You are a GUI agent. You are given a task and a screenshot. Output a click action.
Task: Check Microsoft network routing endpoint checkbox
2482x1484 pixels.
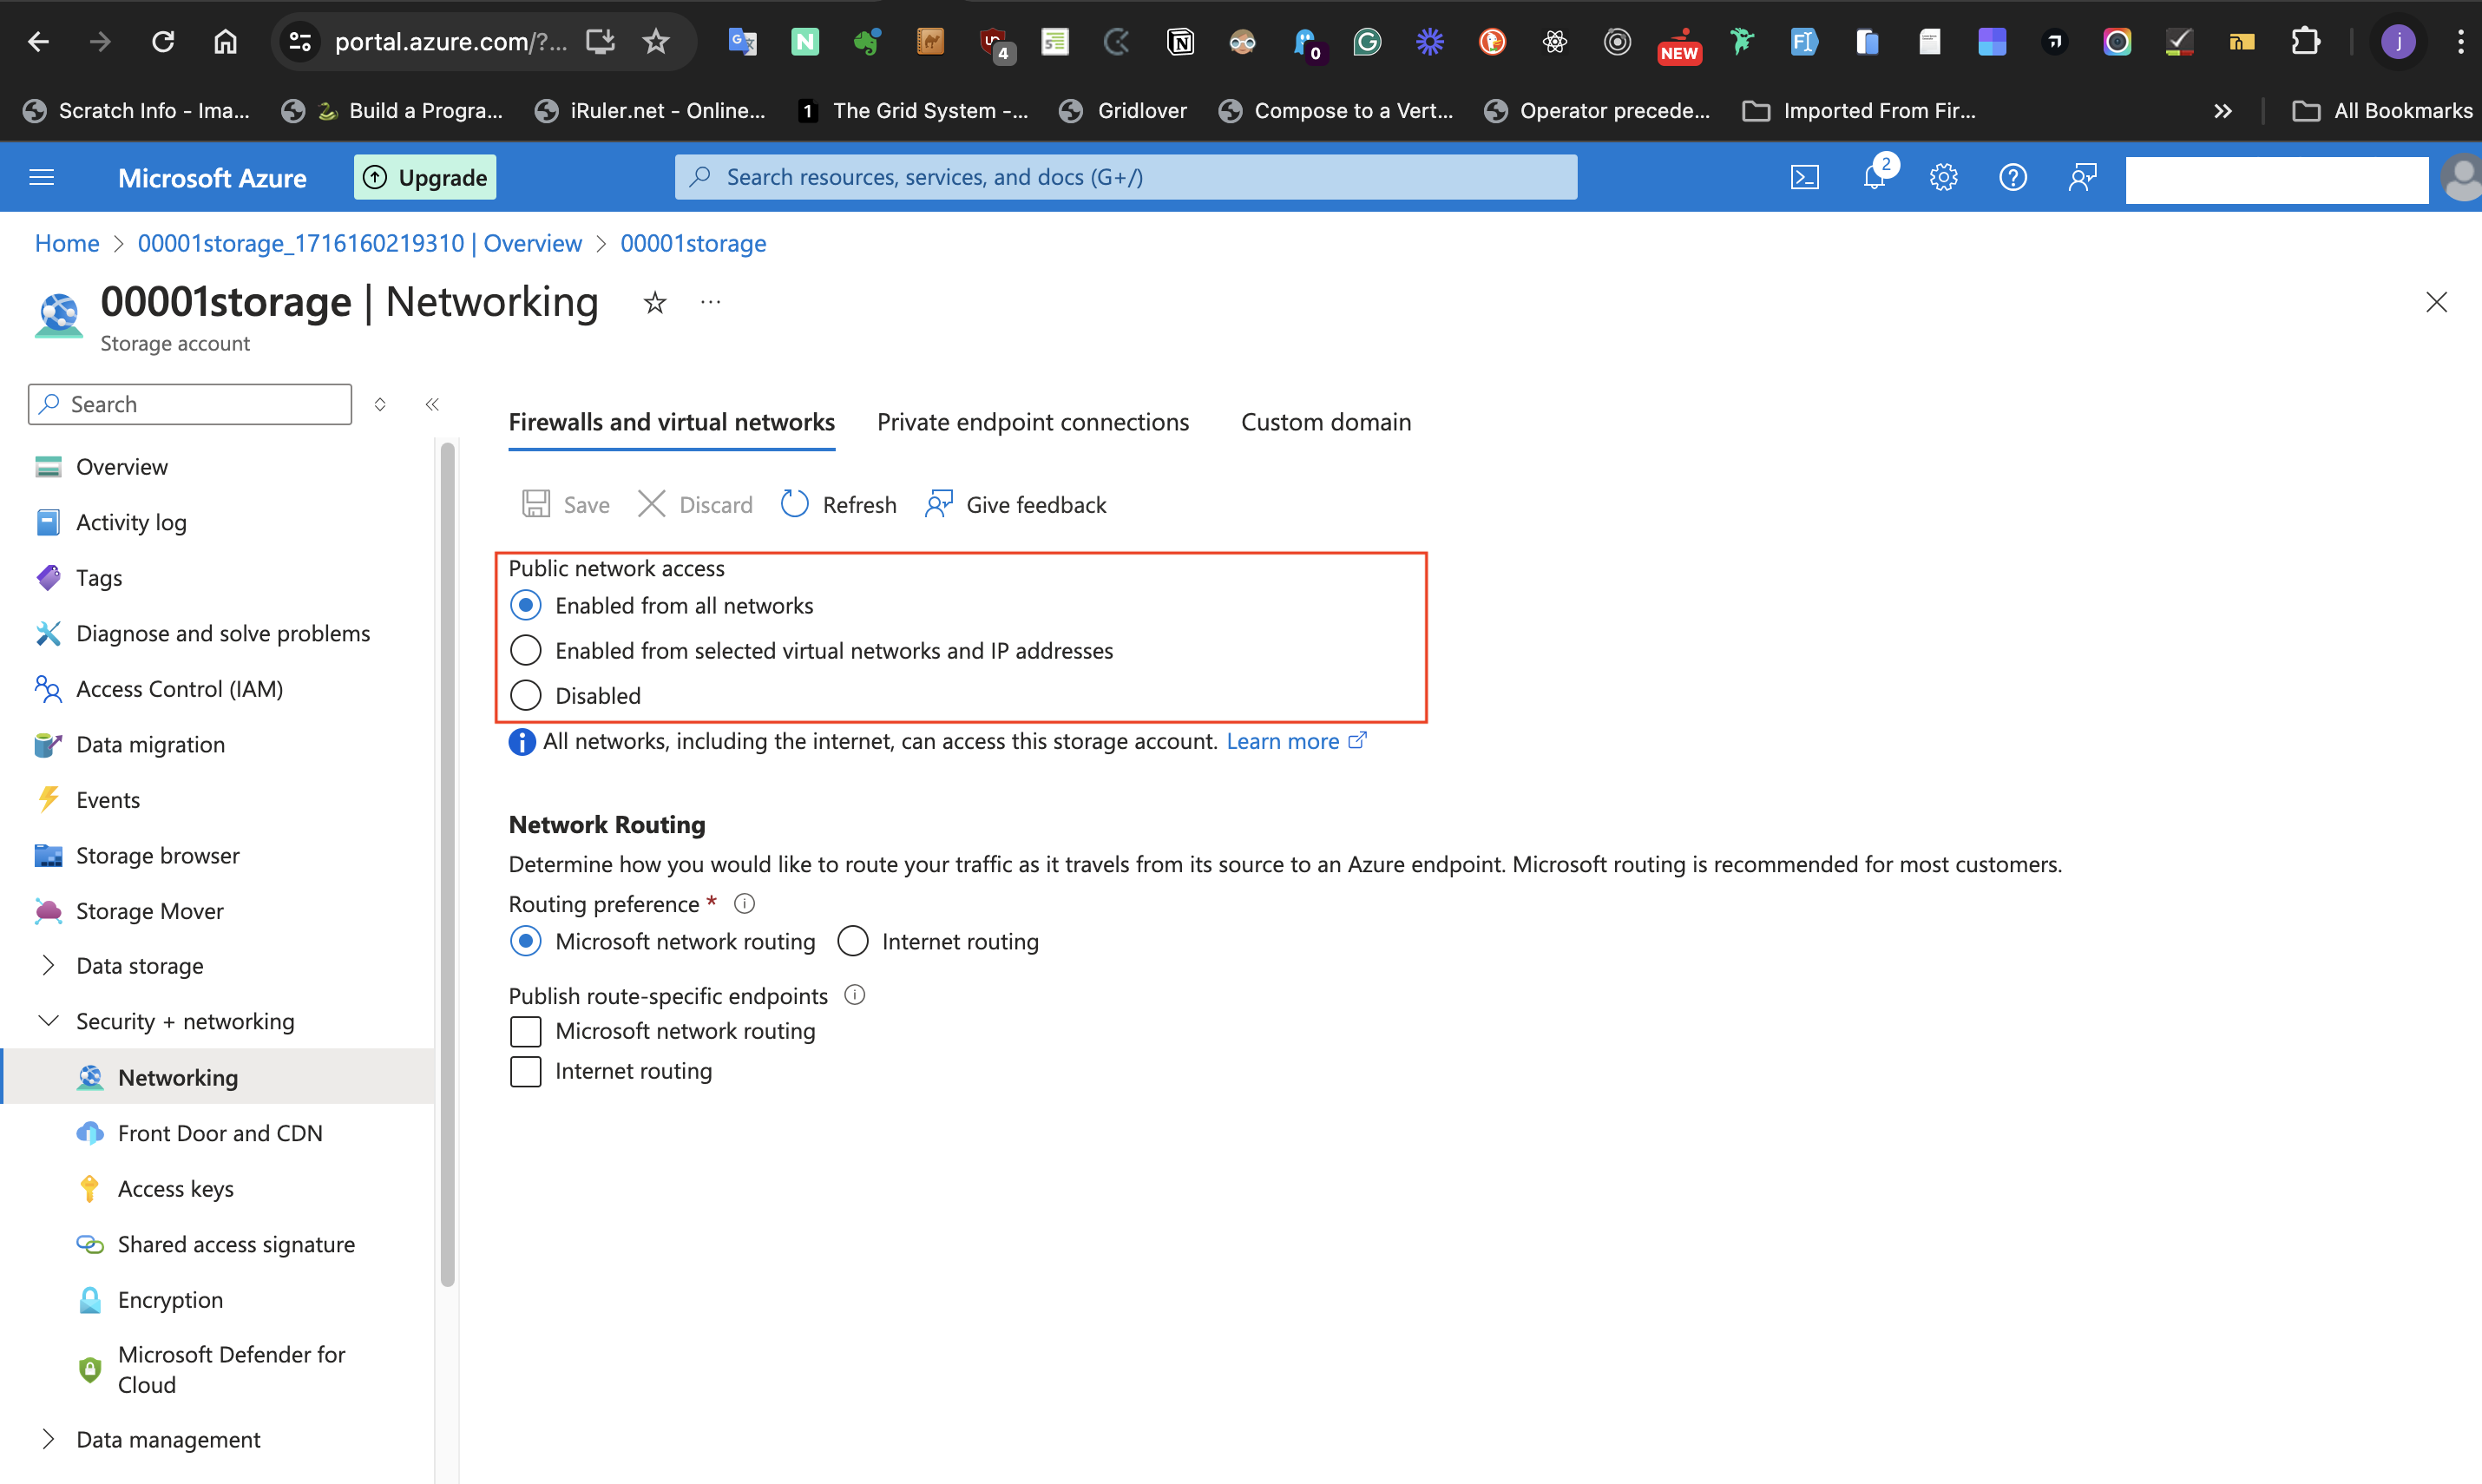[526, 1031]
